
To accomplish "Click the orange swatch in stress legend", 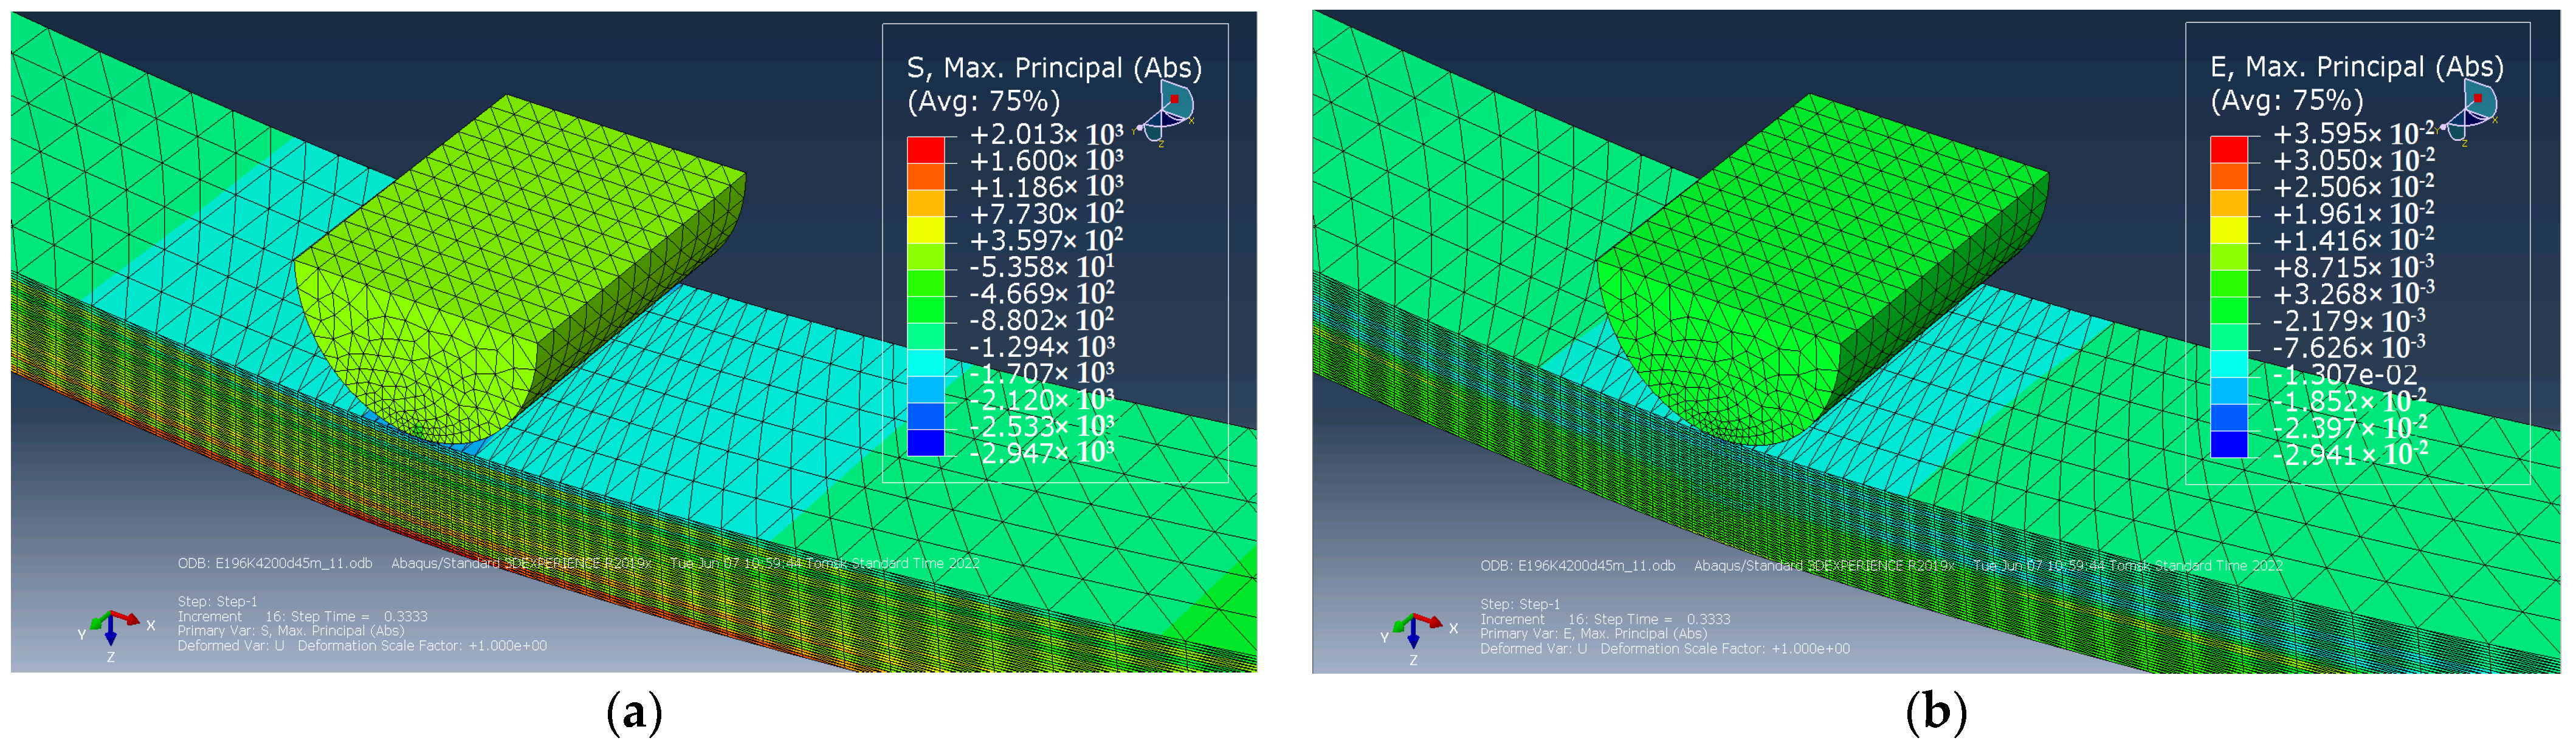I will tap(925, 177).
